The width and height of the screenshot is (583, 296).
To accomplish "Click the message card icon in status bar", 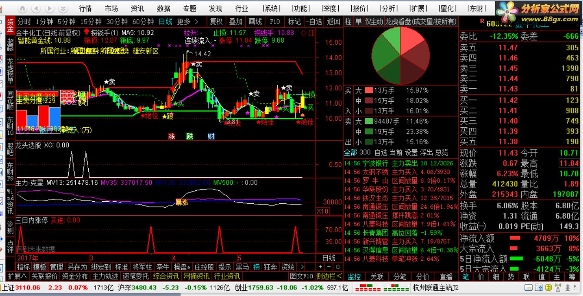I will pyautogui.click(x=528, y=288).
